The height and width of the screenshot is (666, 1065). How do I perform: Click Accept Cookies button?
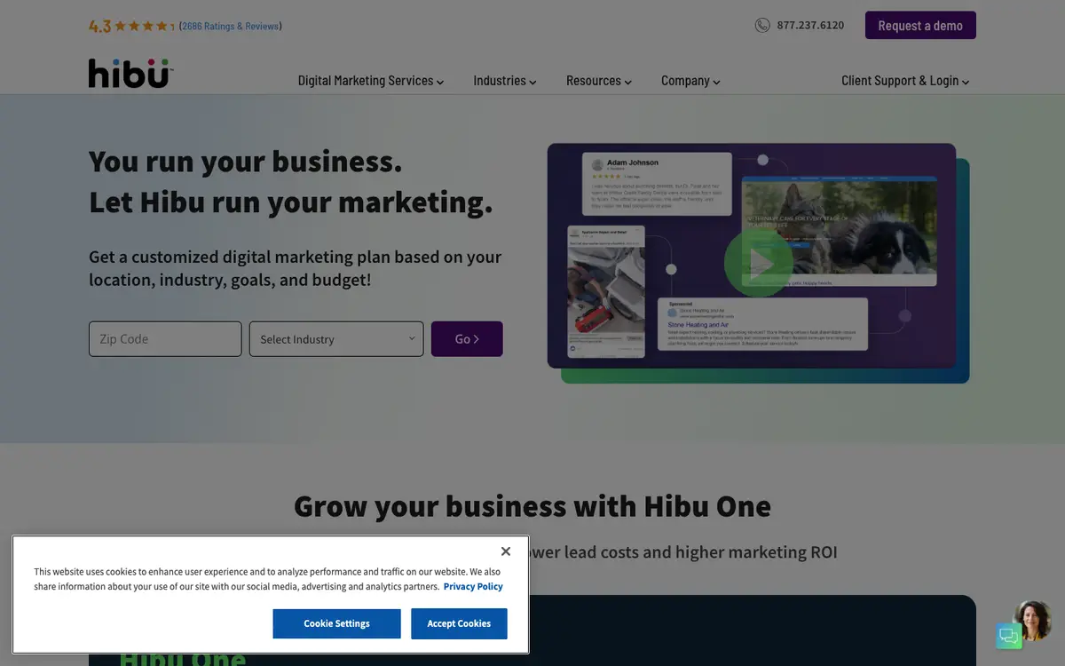pos(459,623)
